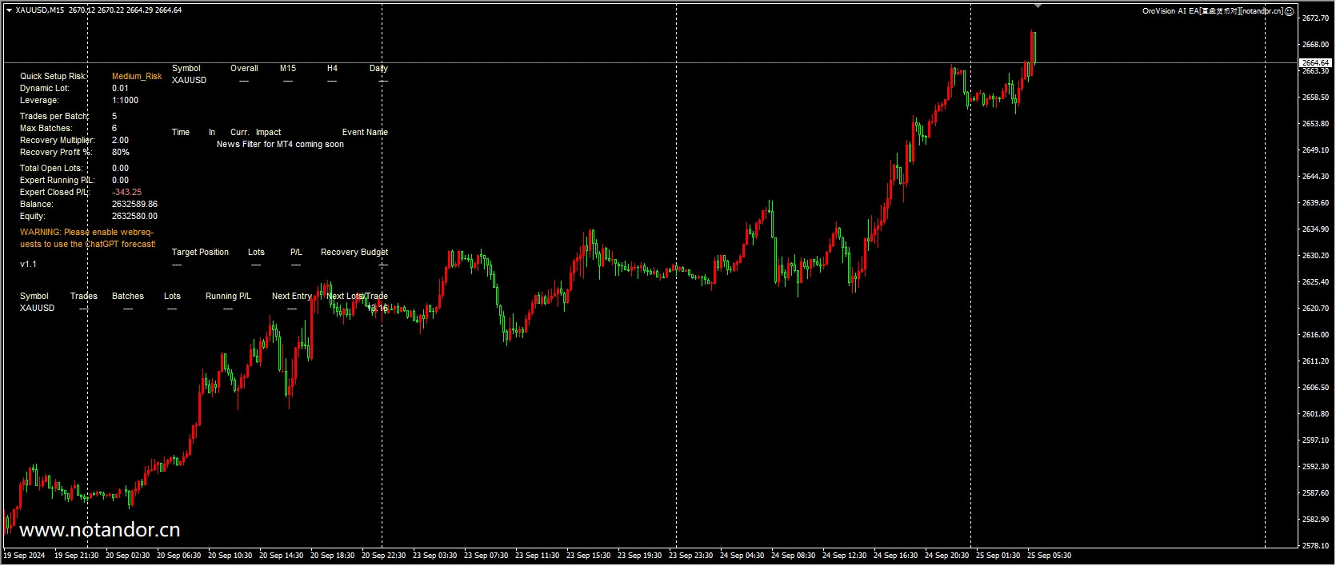This screenshot has height=566, width=1336.
Task: Click XAUUSD under the forecast table Symbol header
Action: pyautogui.click(x=189, y=81)
